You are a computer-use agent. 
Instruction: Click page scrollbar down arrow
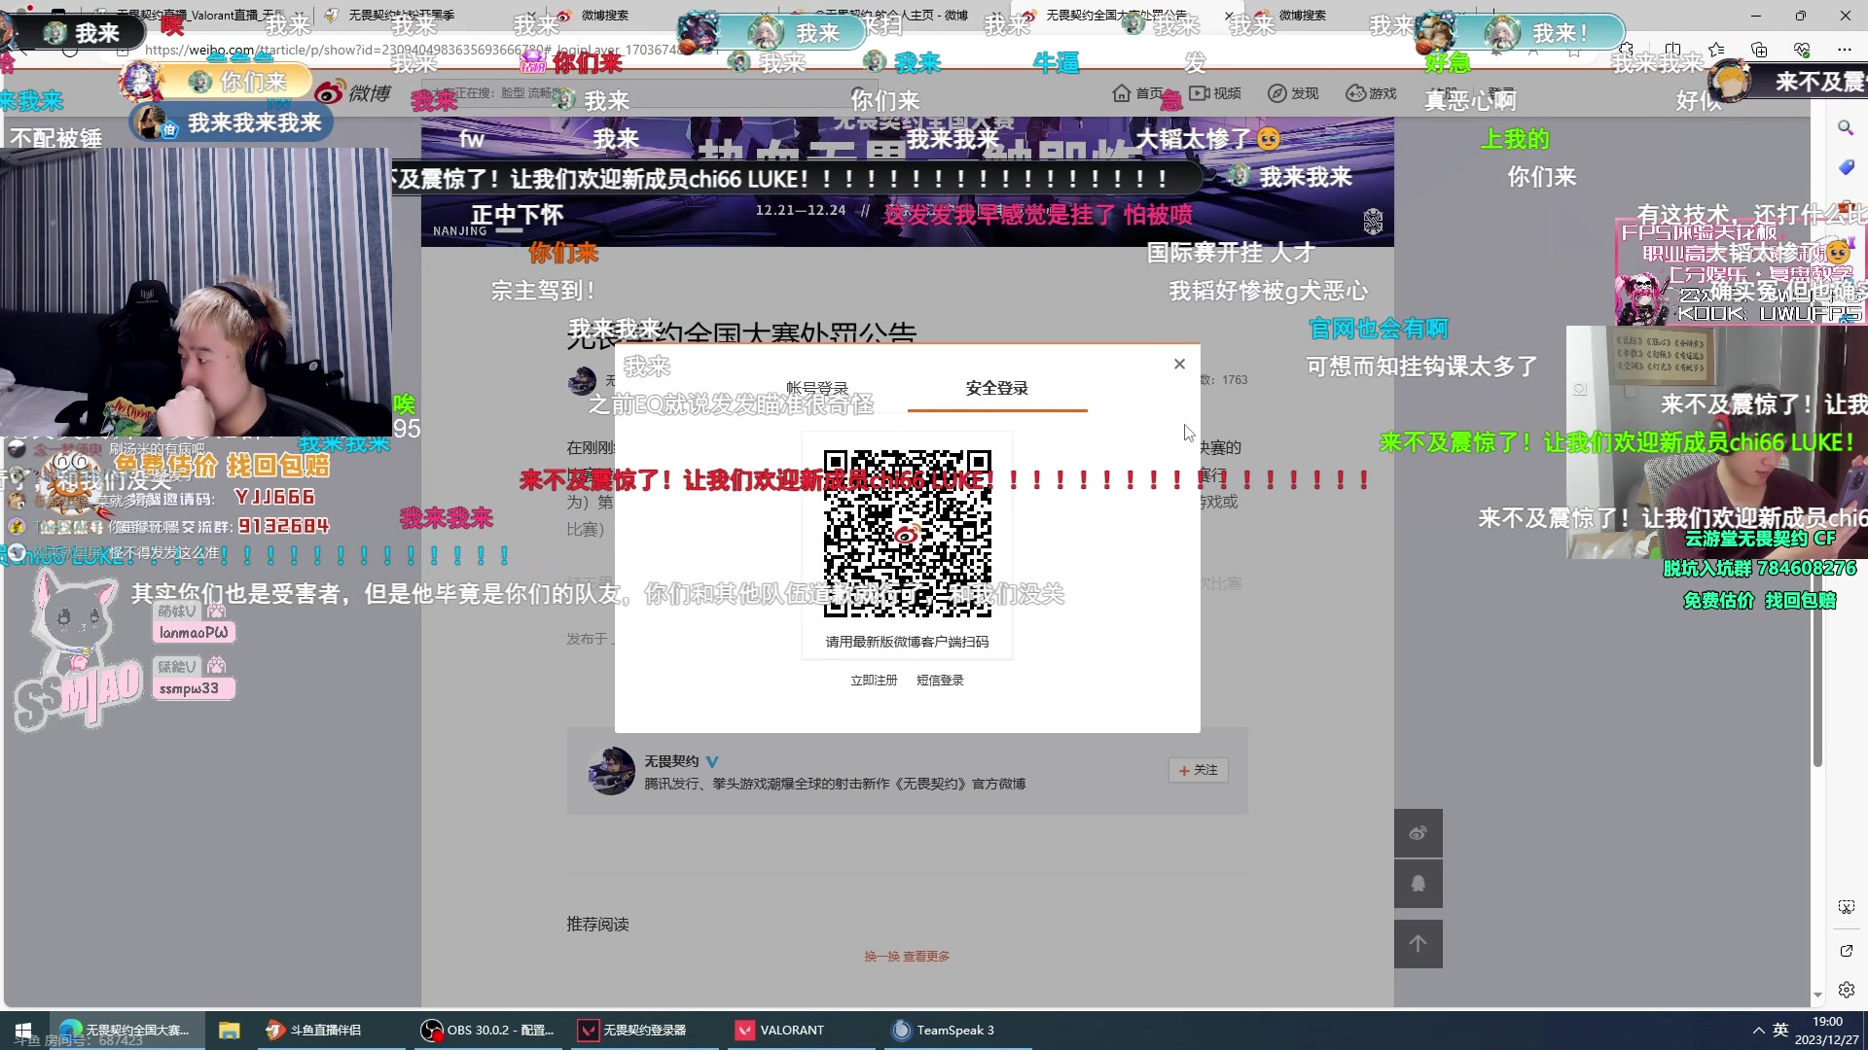coord(1817,996)
